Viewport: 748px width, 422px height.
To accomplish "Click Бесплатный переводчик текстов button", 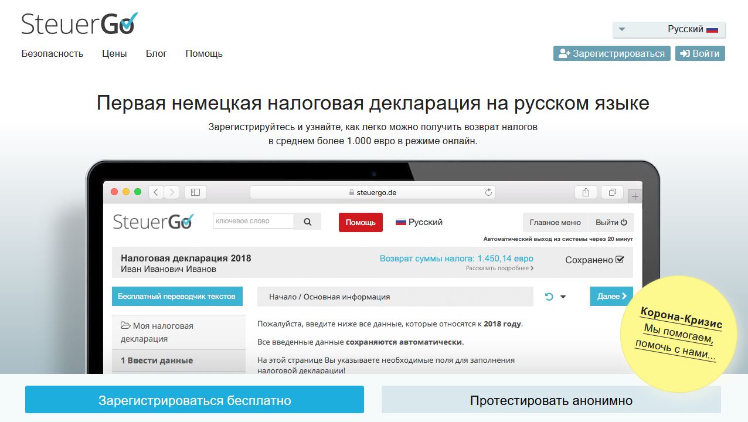I will (x=176, y=296).
